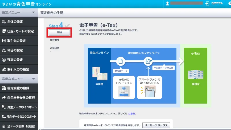This screenshot has width=231, height=130.
Task: Select 弥生データのエクスポート menu item
Action: pos(19,117)
